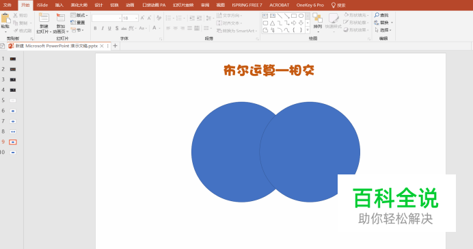This screenshot has height=249, width=473.
Task: Click Convert to SmartArt button
Action: [236, 31]
